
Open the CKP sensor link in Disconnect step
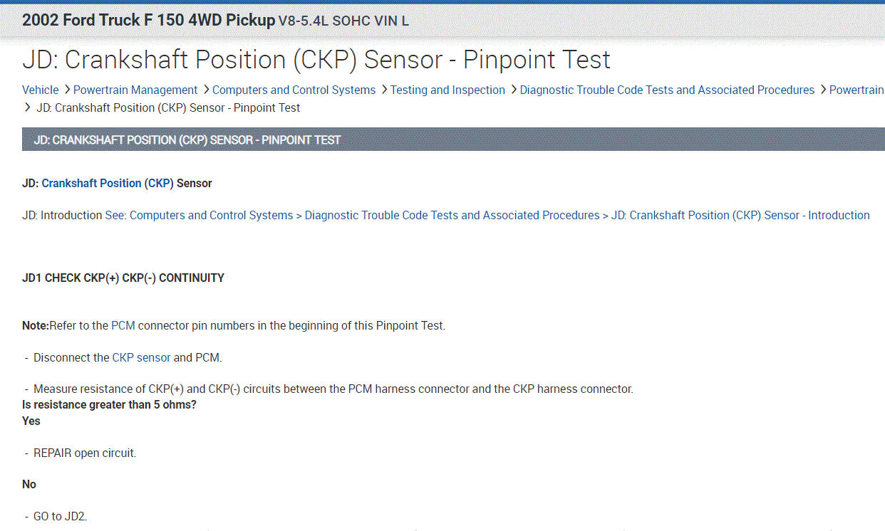(x=141, y=358)
